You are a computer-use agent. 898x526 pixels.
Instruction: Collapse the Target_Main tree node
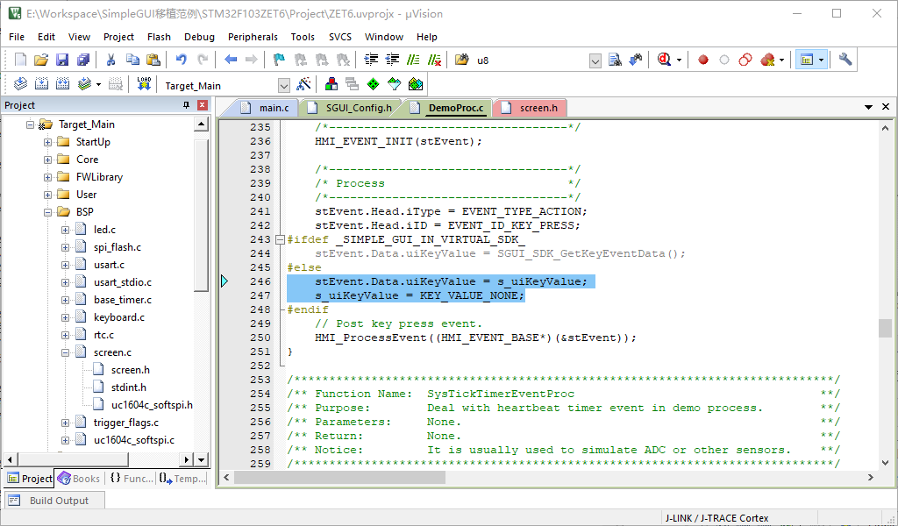pos(30,124)
